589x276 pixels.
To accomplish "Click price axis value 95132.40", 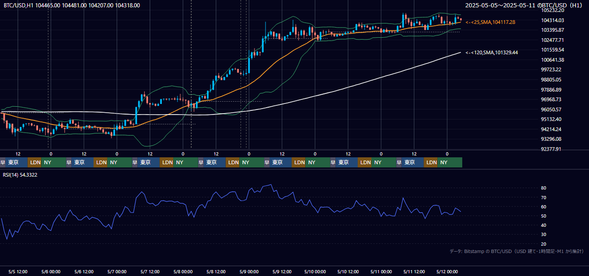I will (551, 119).
